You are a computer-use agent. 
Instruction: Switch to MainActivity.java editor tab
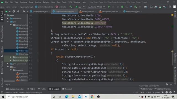[133, 12]
